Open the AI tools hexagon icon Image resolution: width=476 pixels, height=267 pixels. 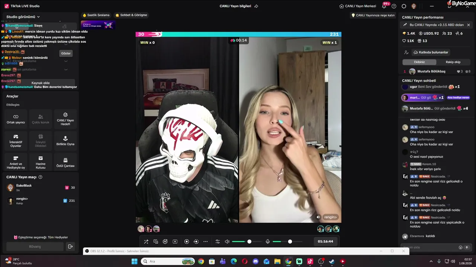click(165, 241)
